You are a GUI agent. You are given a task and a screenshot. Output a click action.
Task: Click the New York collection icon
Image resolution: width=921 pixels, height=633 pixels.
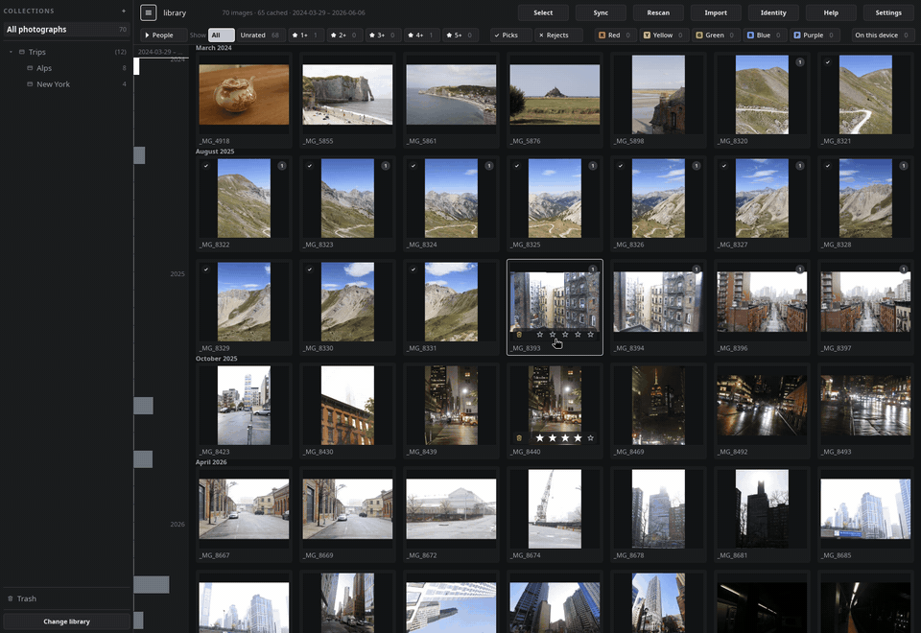click(x=30, y=84)
